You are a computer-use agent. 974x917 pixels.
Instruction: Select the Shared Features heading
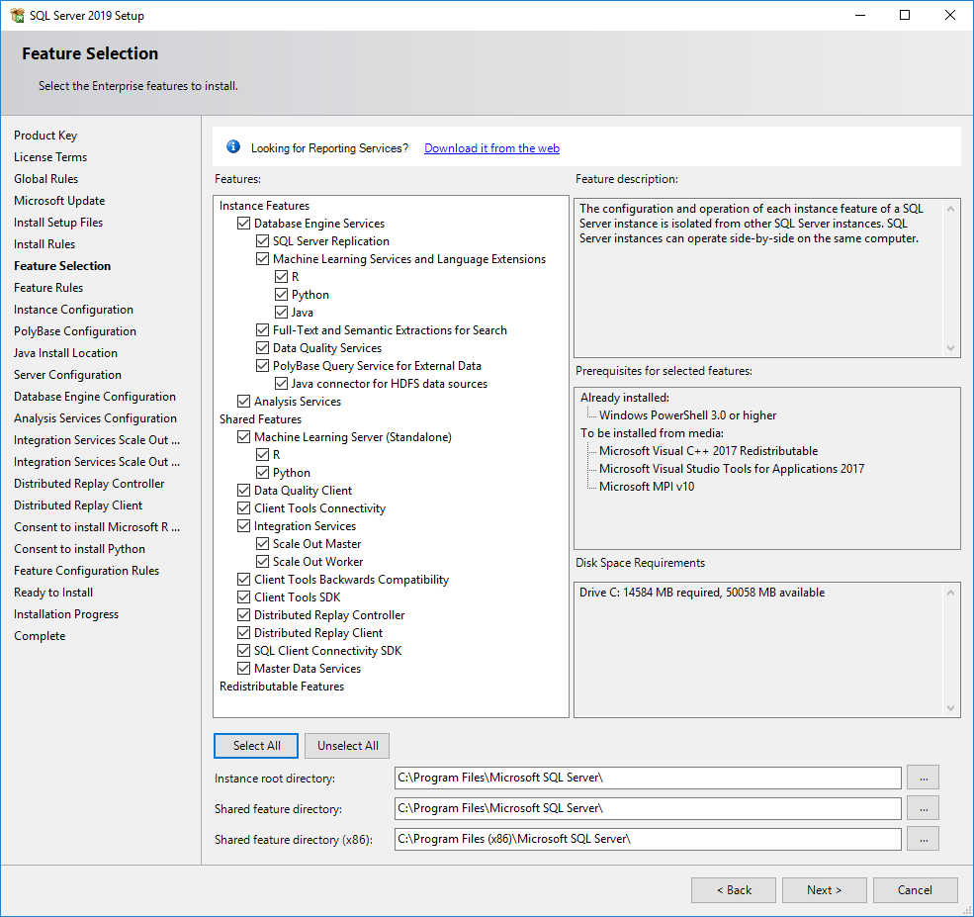pos(260,419)
